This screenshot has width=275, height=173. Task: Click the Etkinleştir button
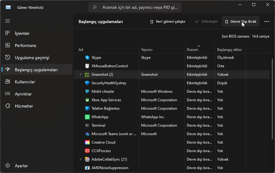coord(206,22)
